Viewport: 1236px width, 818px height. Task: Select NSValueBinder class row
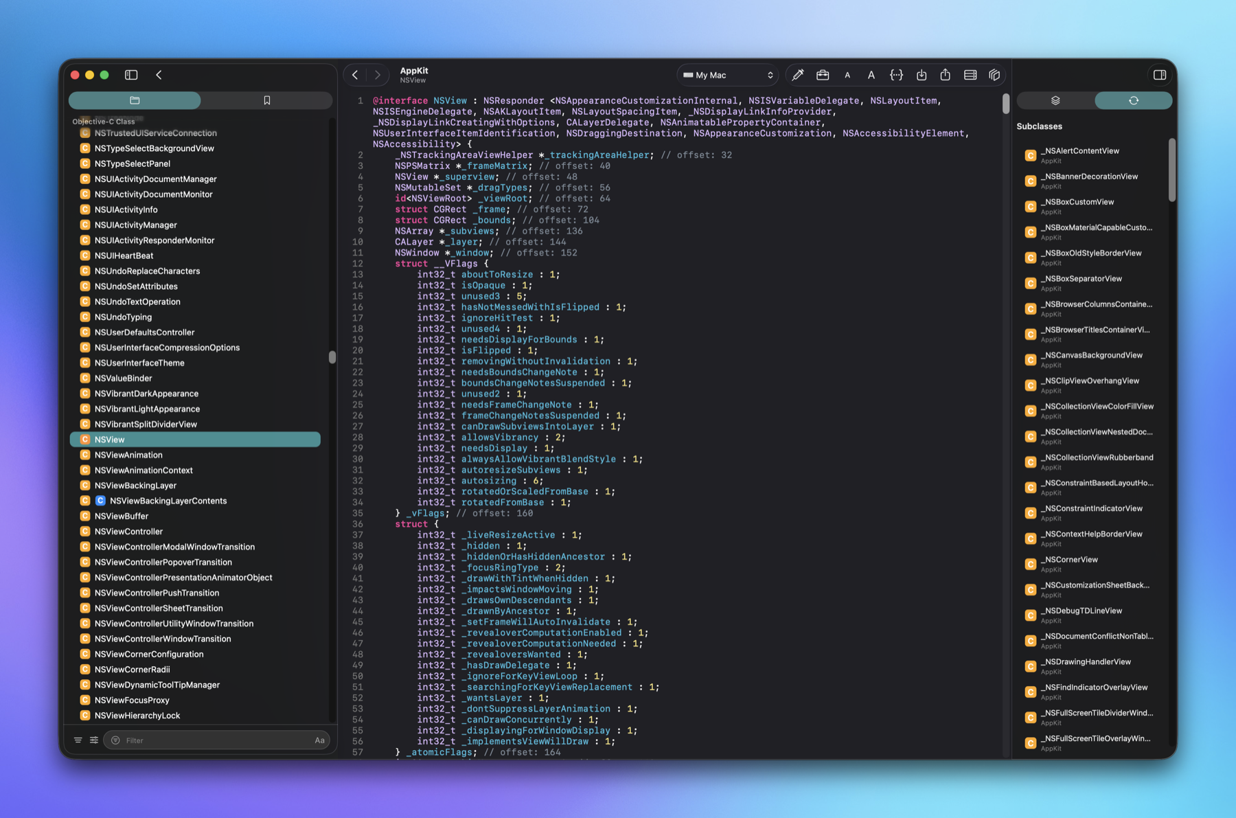[x=196, y=378]
